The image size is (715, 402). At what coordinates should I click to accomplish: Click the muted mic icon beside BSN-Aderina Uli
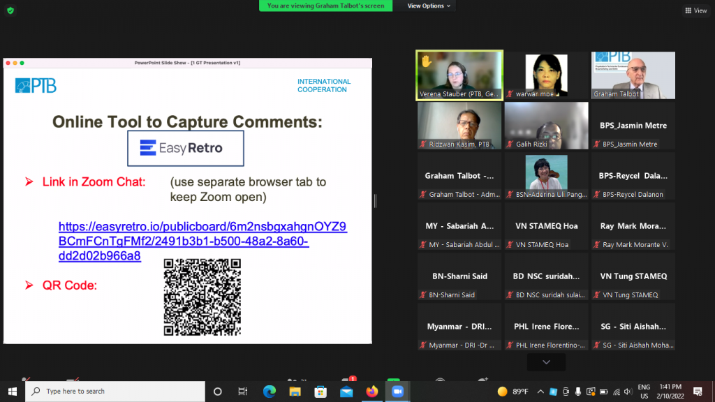(510, 194)
